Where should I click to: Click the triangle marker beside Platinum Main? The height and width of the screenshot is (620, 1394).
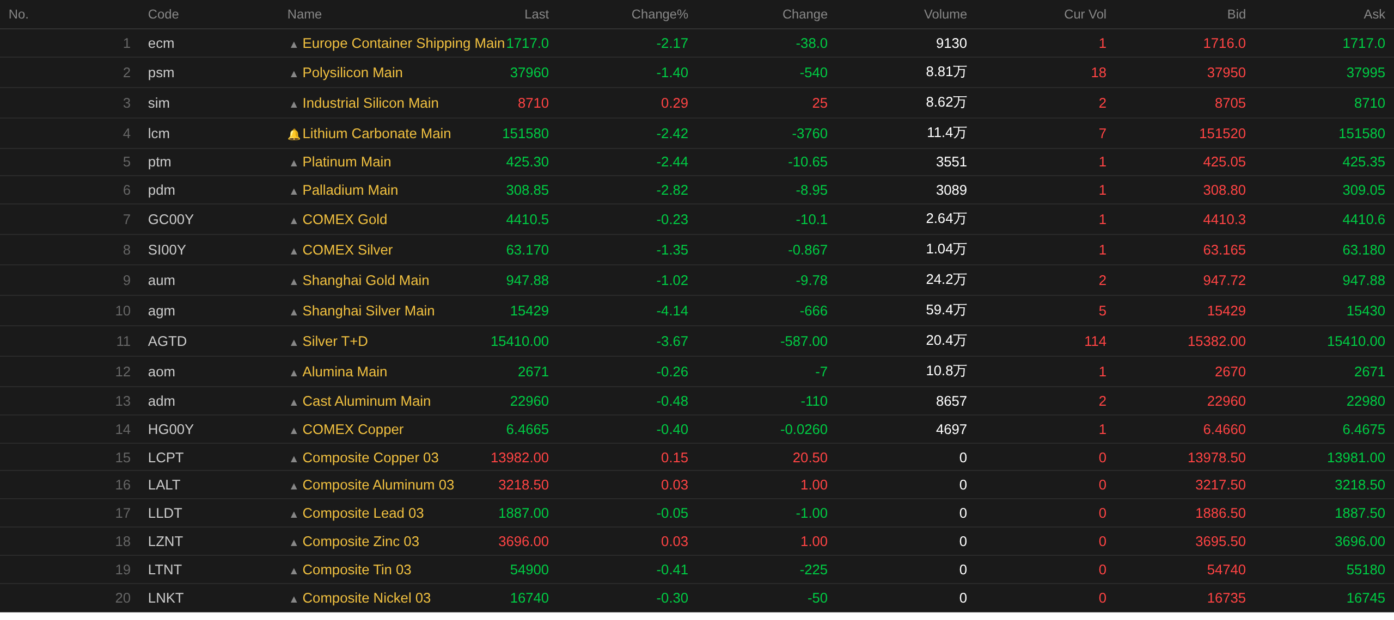[x=294, y=163]
